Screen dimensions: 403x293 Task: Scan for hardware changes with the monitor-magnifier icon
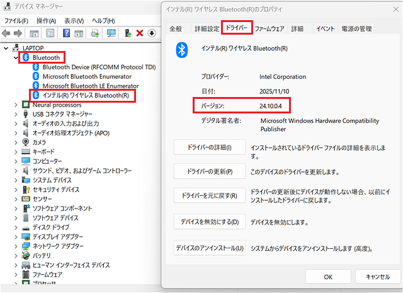click(111, 33)
